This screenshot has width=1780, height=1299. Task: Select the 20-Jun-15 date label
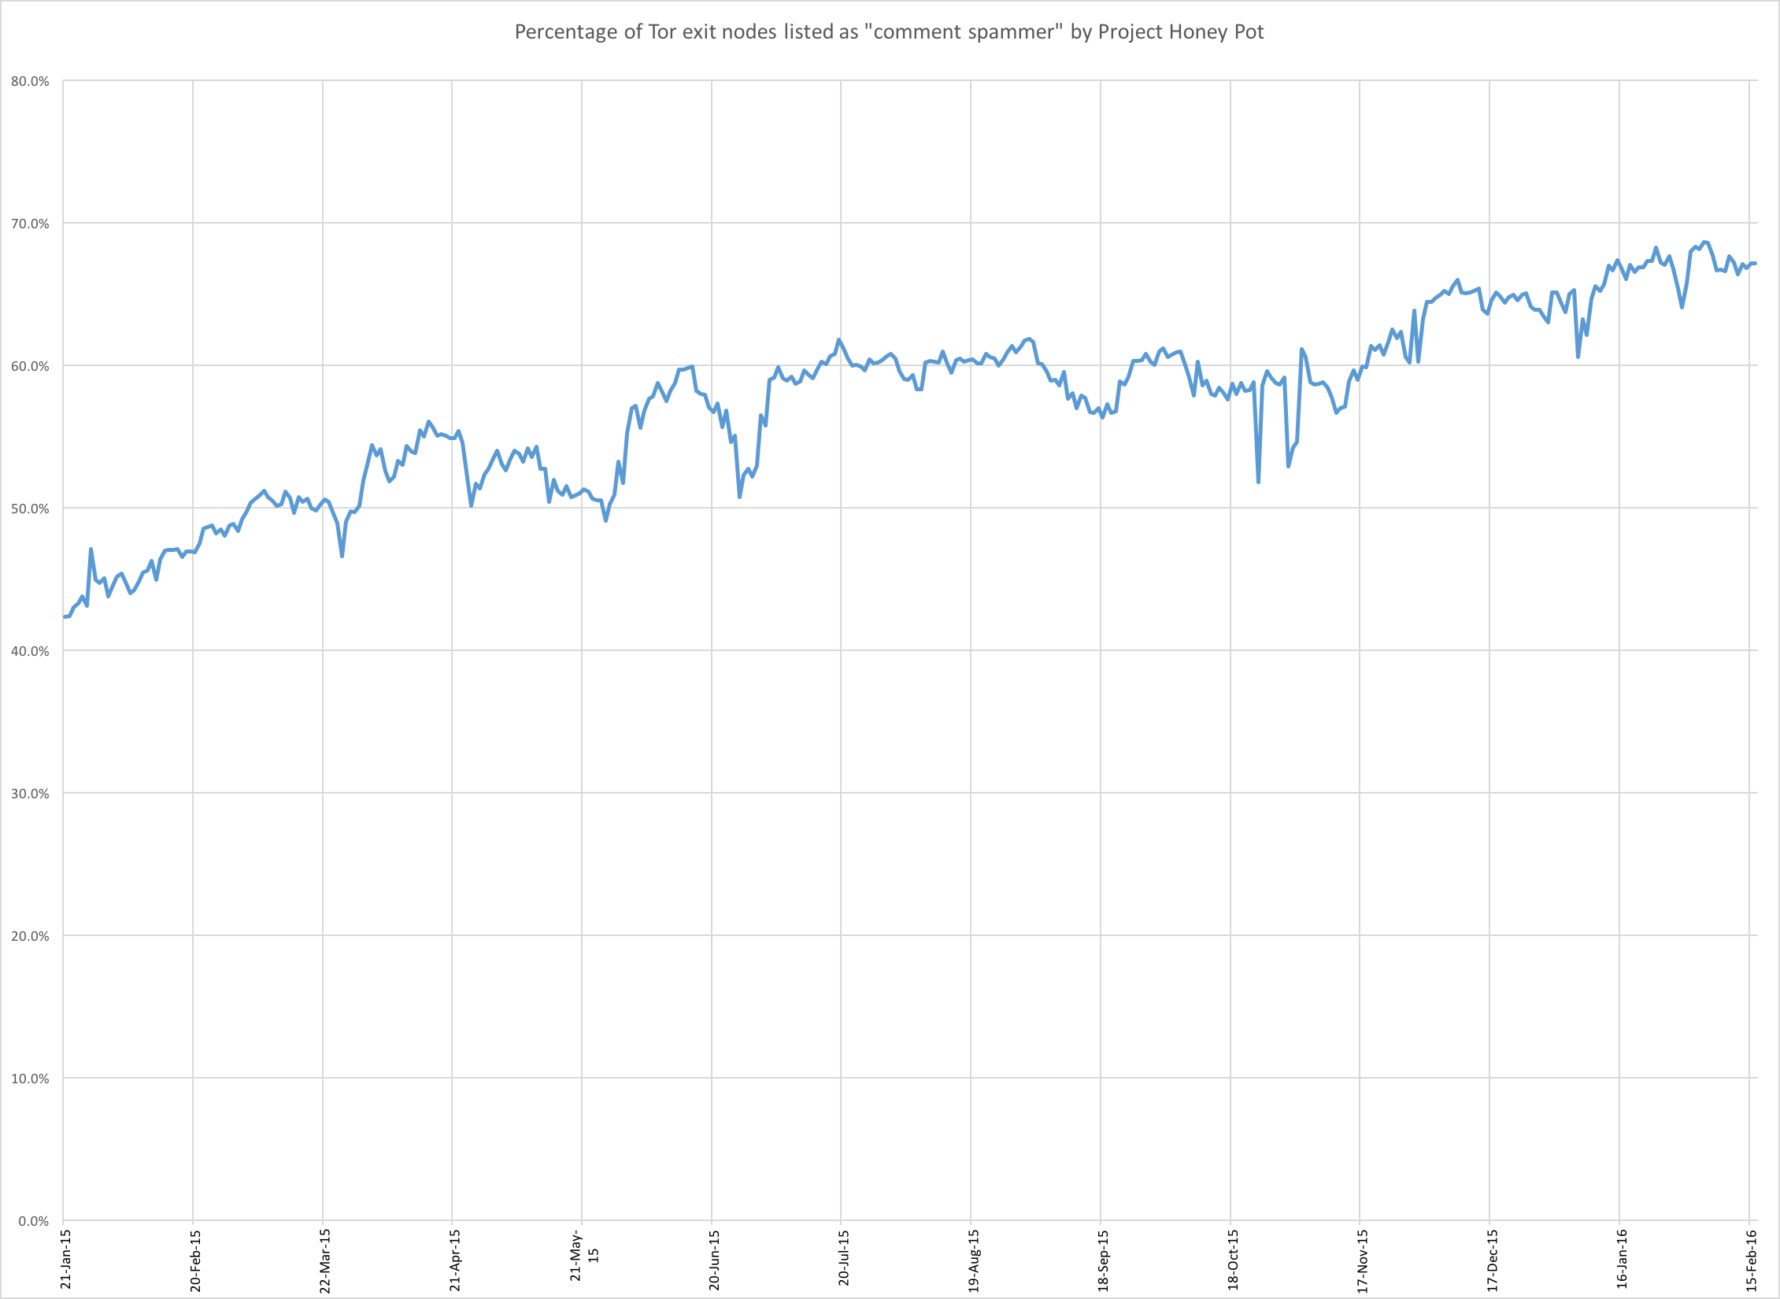click(x=714, y=1260)
